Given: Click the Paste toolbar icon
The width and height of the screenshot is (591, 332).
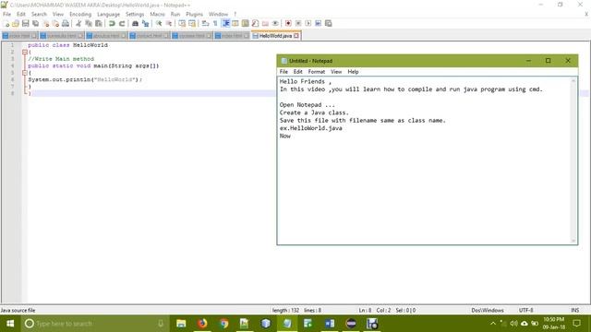Looking at the screenshot, I should tap(99, 23).
